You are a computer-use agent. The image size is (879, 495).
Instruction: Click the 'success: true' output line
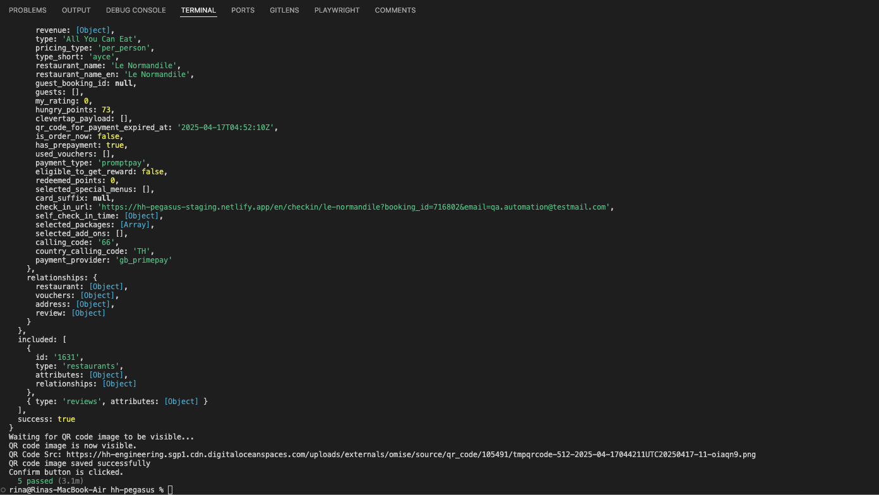(46, 419)
